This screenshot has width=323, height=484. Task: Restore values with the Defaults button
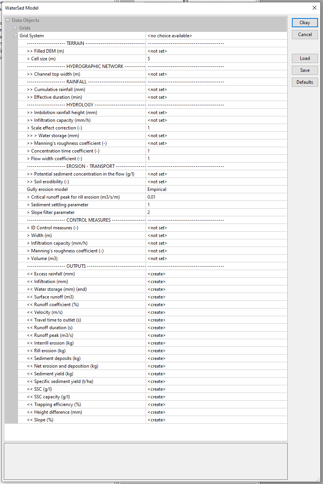point(305,82)
